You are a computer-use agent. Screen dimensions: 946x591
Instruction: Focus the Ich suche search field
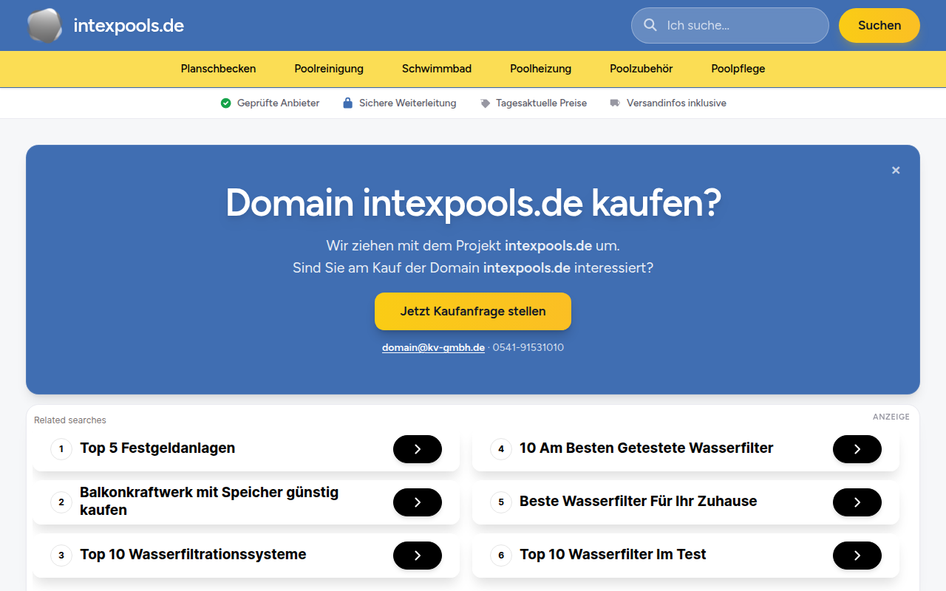tap(730, 26)
